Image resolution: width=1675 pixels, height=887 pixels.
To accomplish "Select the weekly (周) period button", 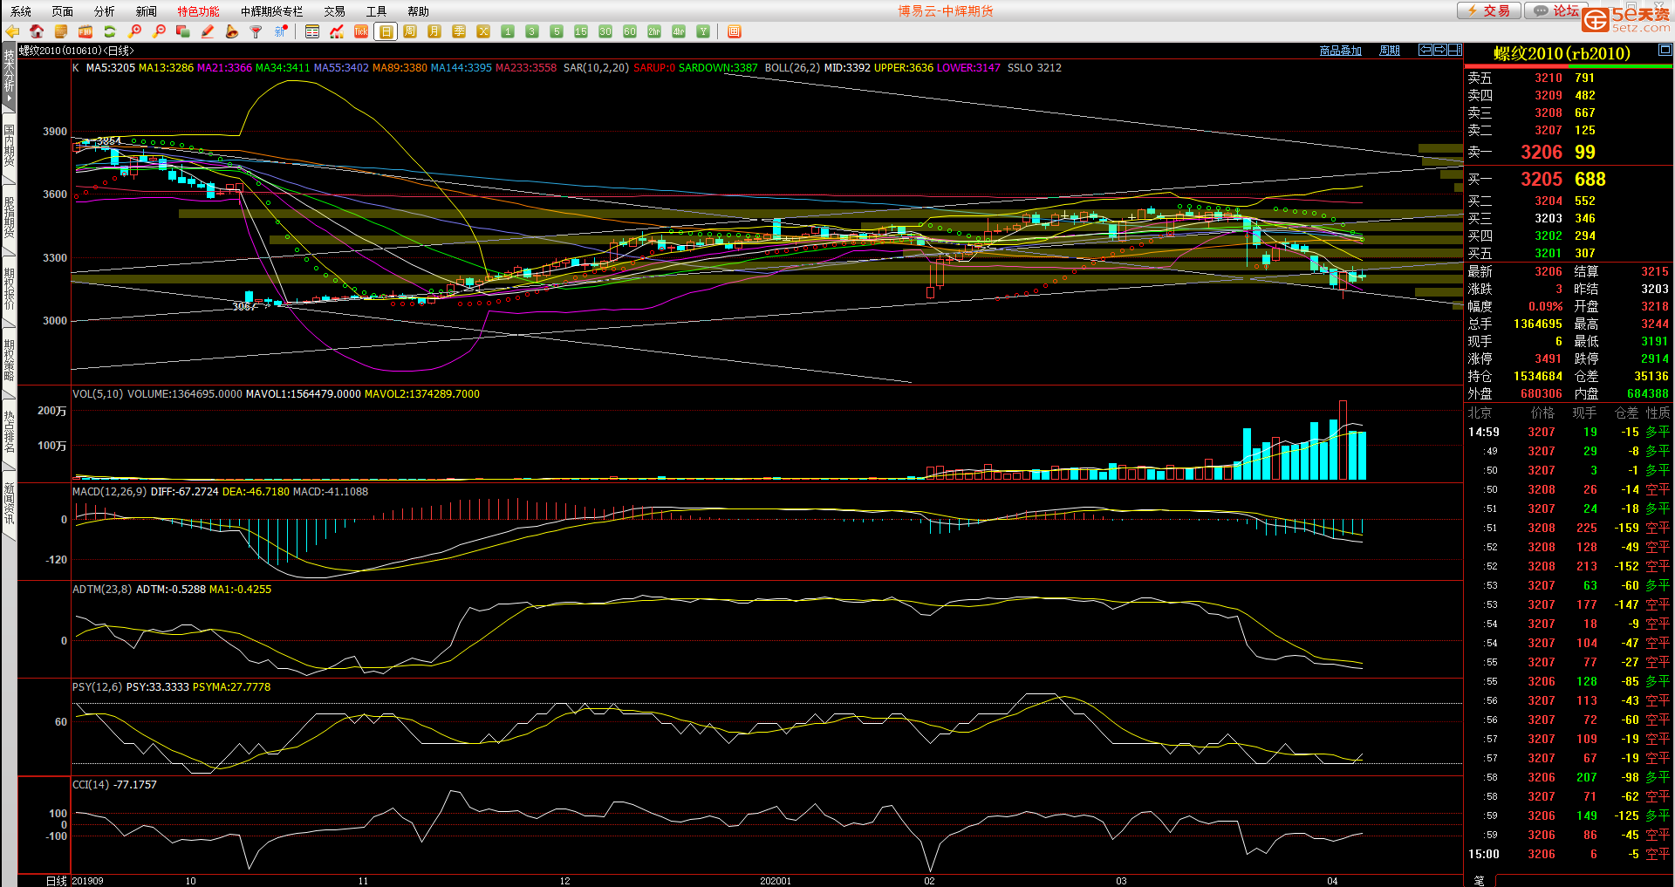I will coord(410,31).
